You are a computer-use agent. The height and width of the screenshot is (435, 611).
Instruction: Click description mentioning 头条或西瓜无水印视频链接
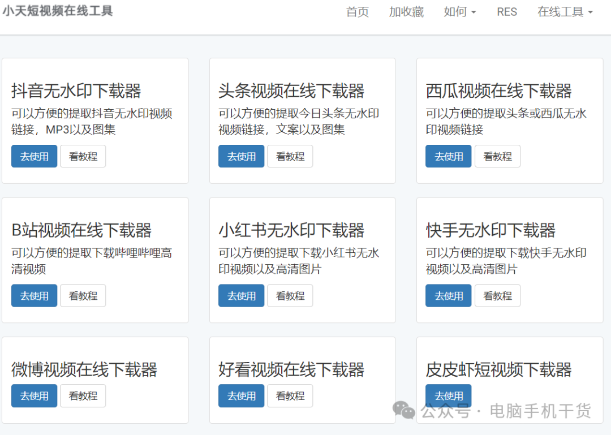(506, 121)
